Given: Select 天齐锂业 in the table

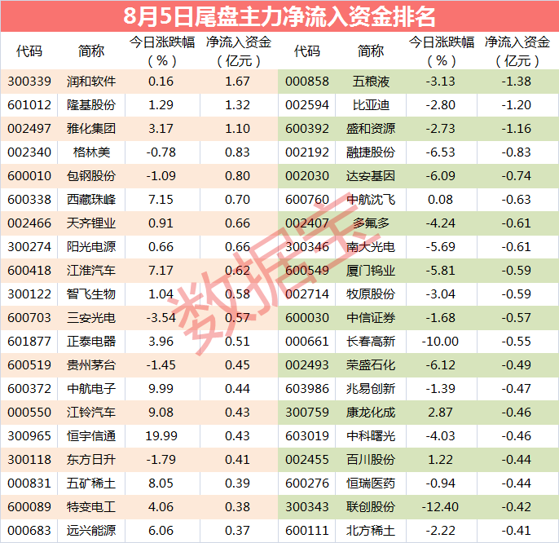Looking at the screenshot, I should pyautogui.click(x=91, y=223).
